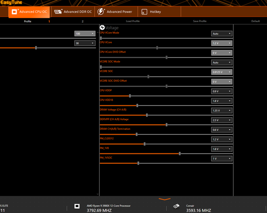267x213 pixels.
Task: Click the 3792.69 MHZ CPU frequency readout
Action: (99, 210)
